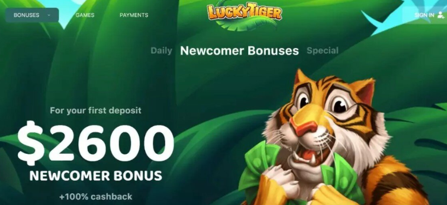The width and height of the screenshot is (447, 205).
Task: Open the PAYMENTS menu item
Action: point(134,15)
